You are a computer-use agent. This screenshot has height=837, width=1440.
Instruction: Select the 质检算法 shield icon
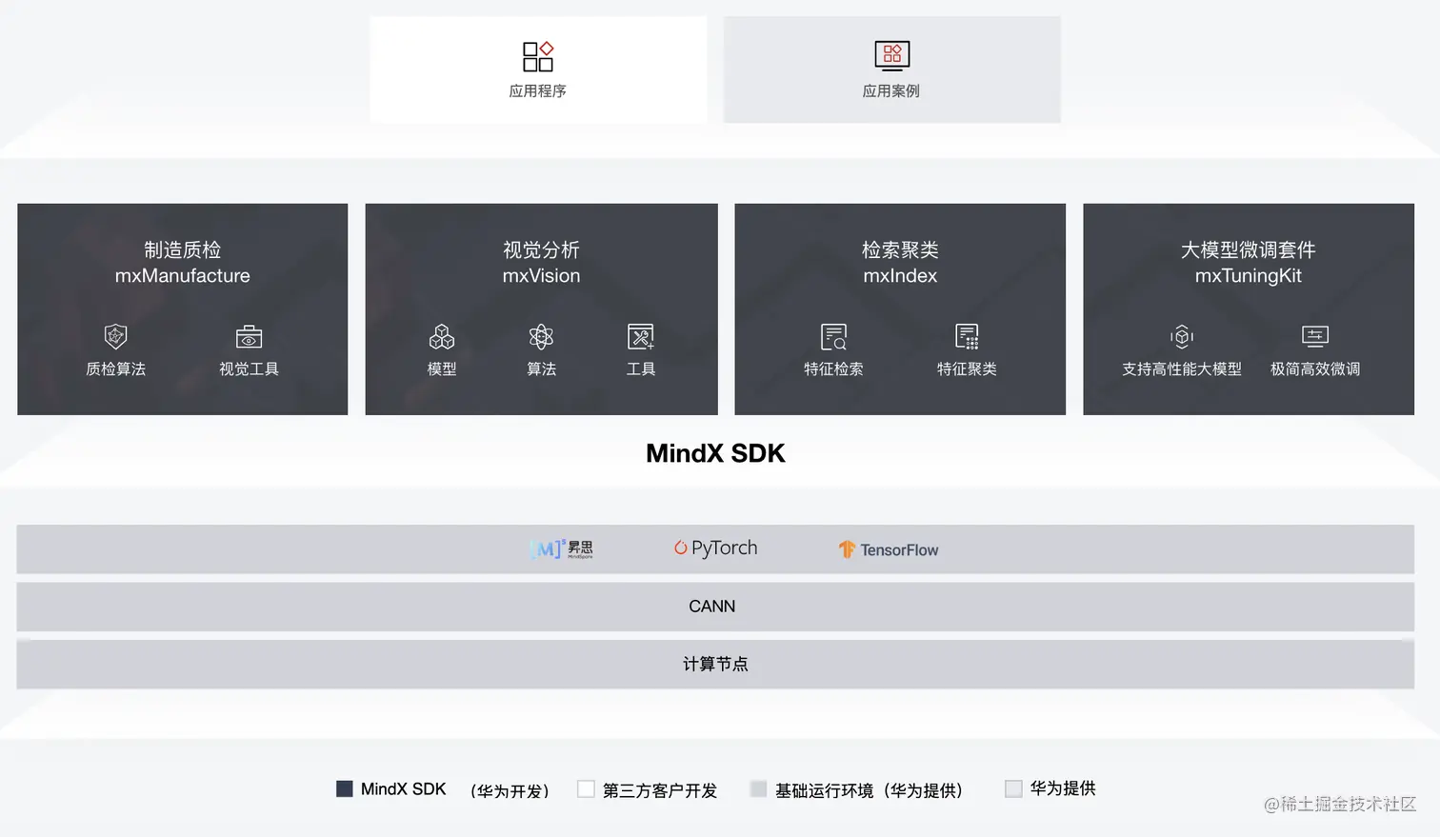pyautogui.click(x=116, y=336)
